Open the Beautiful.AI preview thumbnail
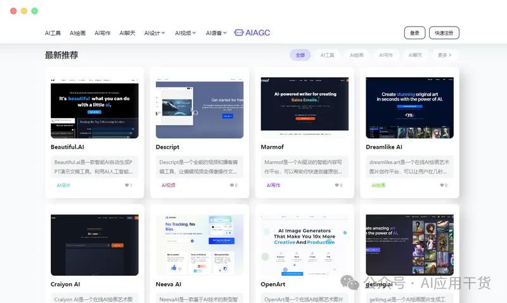 (94, 108)
